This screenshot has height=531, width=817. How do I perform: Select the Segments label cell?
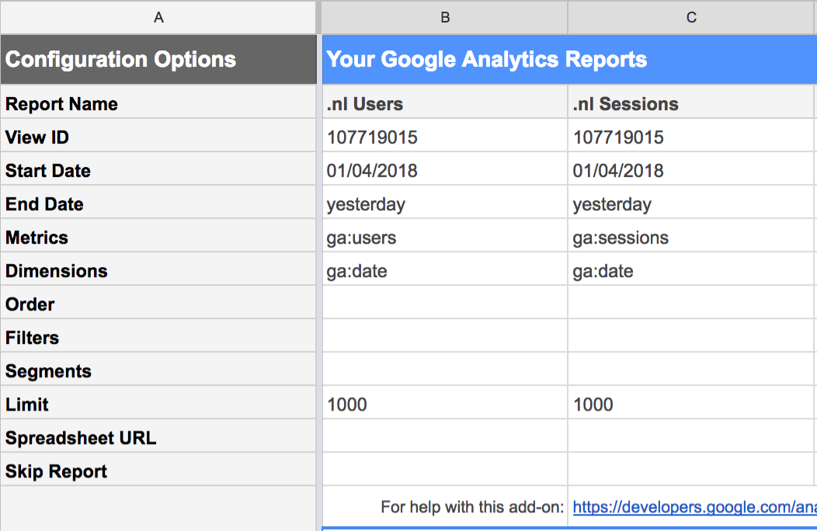158,370
